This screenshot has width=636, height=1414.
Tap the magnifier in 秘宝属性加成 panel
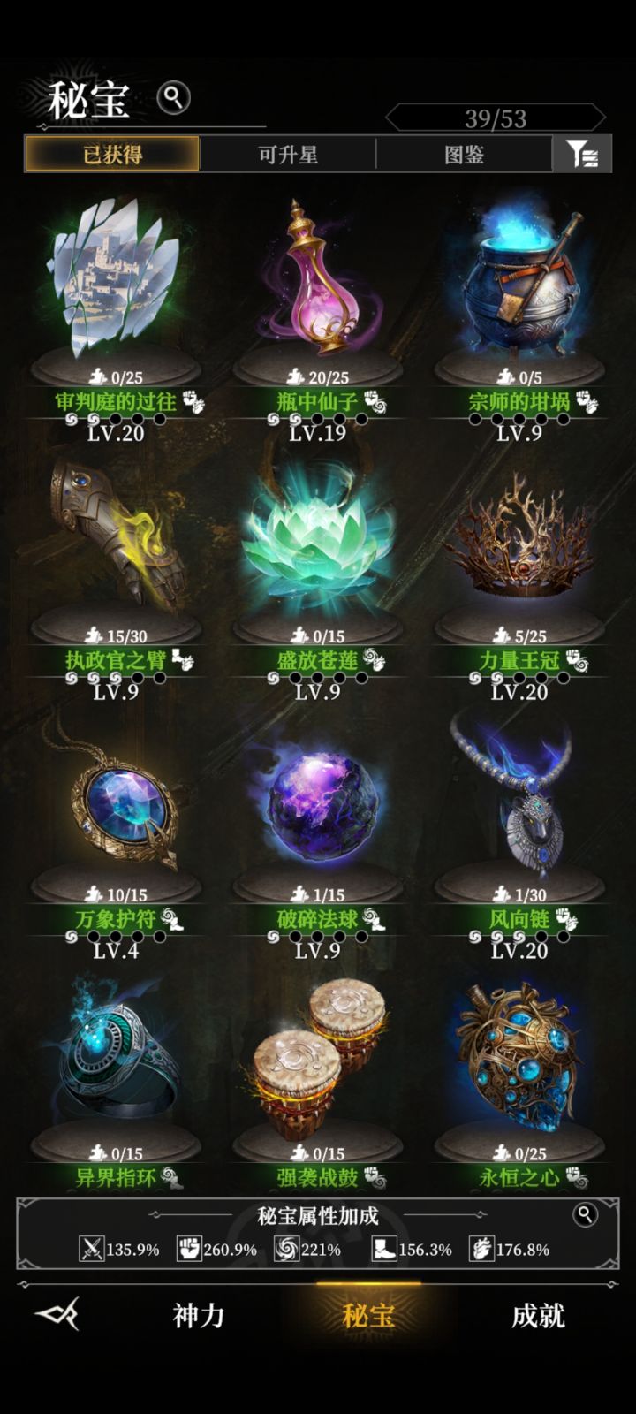coord(585,1214)
